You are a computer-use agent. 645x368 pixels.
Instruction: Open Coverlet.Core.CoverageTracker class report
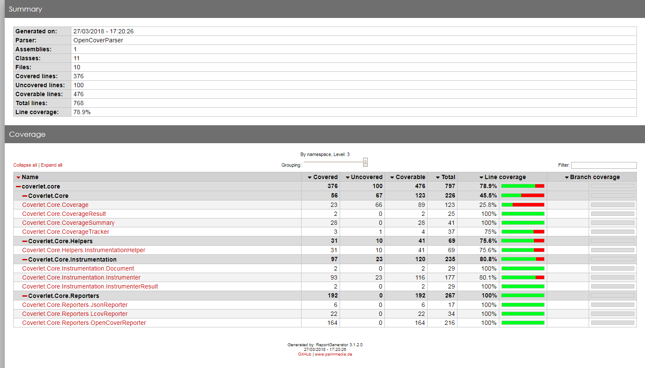(x=66, y=232)
